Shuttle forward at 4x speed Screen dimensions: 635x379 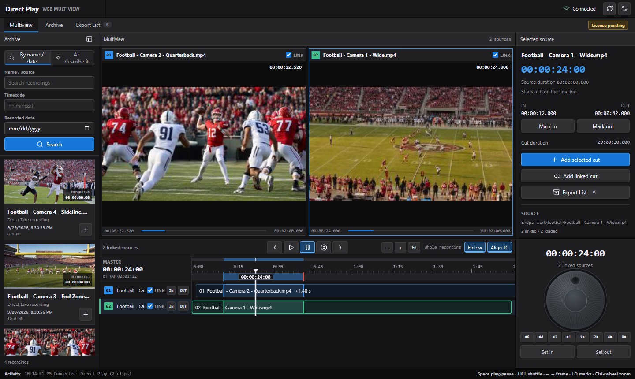tap(610, 337)
